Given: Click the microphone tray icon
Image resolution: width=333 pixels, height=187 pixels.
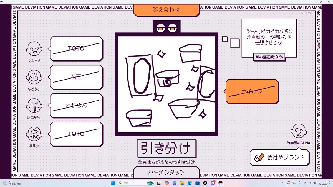Looking at the screenshot, I should tap(299, 183).
